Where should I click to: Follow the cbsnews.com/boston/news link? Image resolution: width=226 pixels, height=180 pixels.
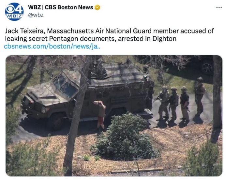(52, 46)
